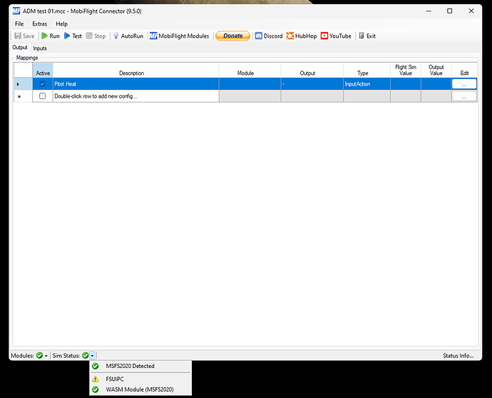Image resolution: width=492 pixels, height=398 pixels.
Task: Click the Donate button
Action: (x=233, y=36)
